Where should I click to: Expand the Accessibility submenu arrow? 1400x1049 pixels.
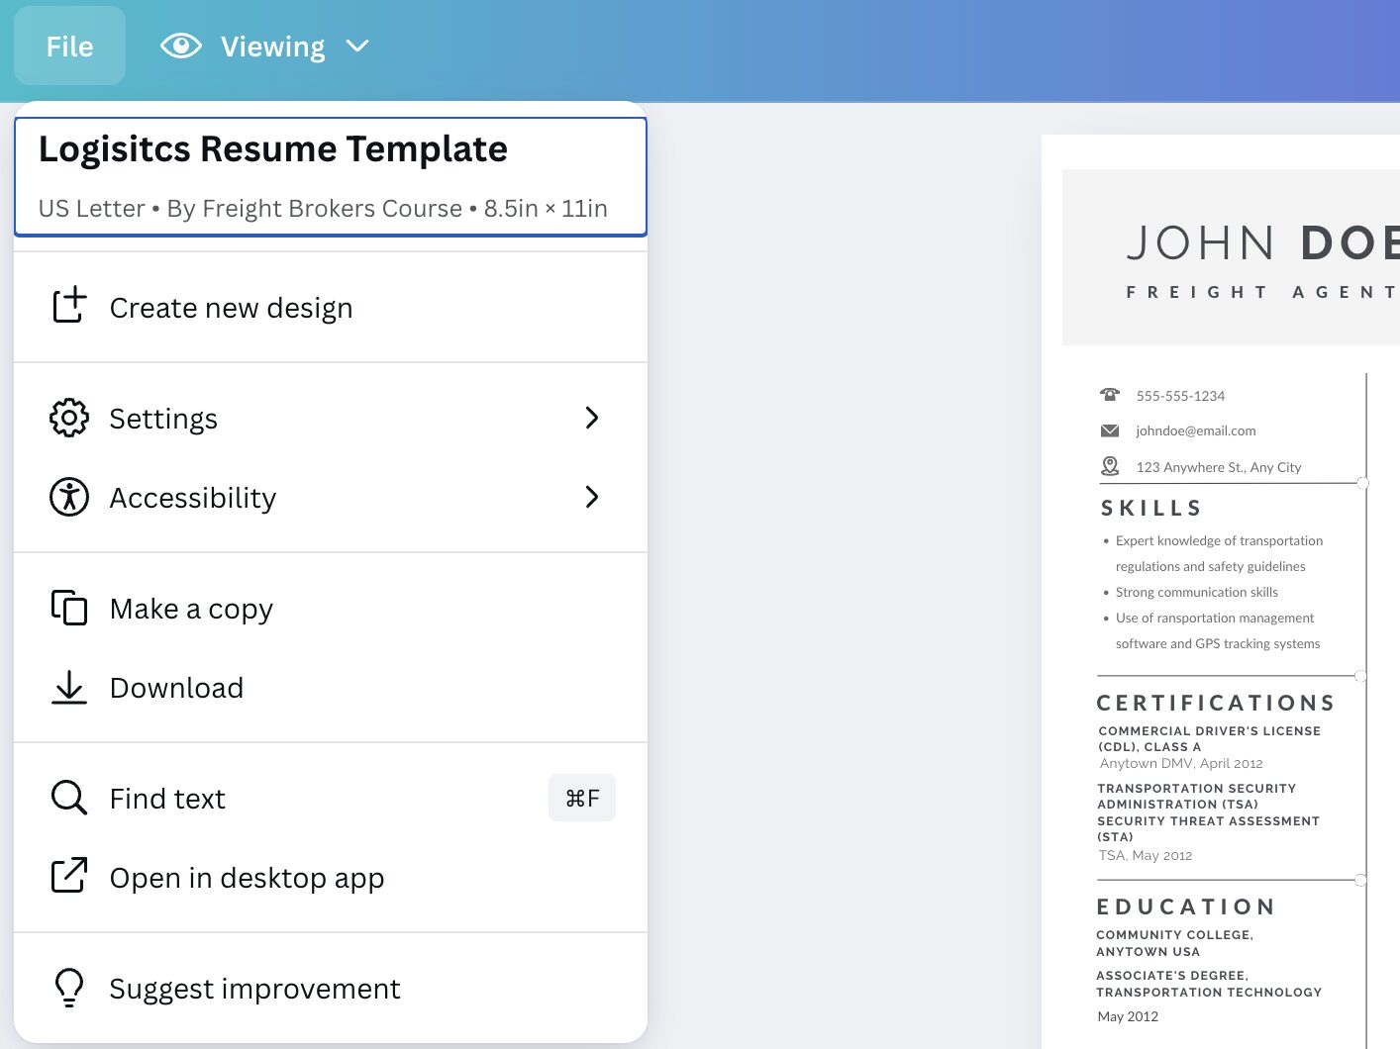(x=592, y=497)
